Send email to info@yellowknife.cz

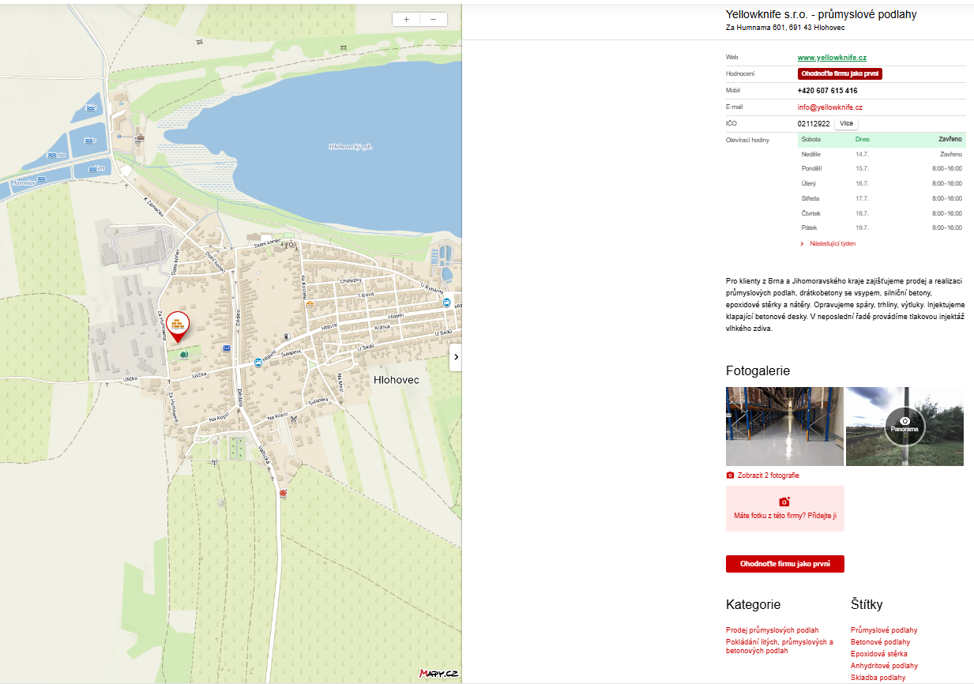[x=829, y=107]
